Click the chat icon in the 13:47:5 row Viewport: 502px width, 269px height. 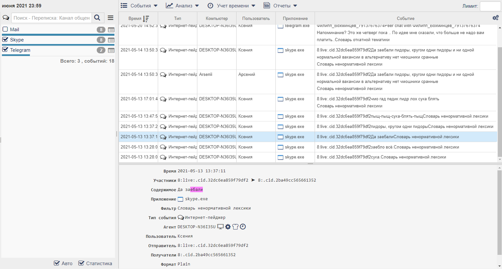163,116
